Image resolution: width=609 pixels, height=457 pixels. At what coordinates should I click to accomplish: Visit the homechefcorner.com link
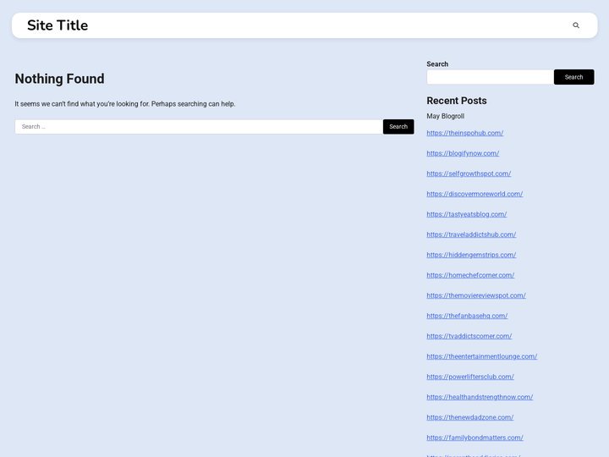pos(470,275)
